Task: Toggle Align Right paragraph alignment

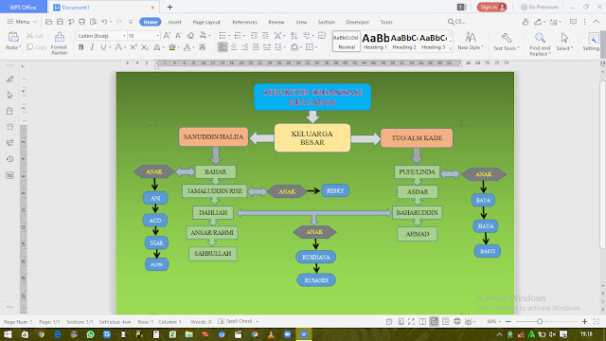Action: (x=244, y=47)
